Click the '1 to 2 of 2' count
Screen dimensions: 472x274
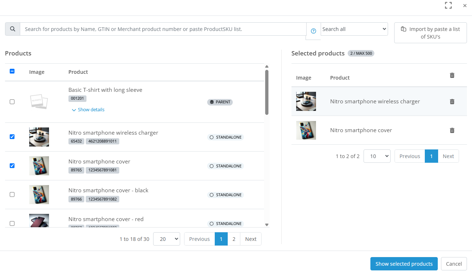(x=347, y=156)
